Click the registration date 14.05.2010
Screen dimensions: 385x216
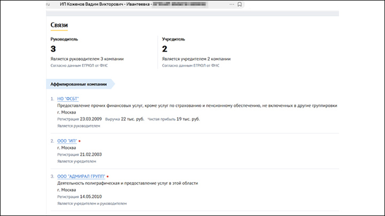(89, 196)
